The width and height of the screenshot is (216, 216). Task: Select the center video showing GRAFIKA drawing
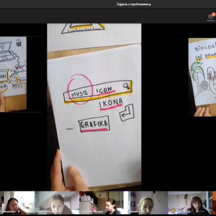point(94,107)
